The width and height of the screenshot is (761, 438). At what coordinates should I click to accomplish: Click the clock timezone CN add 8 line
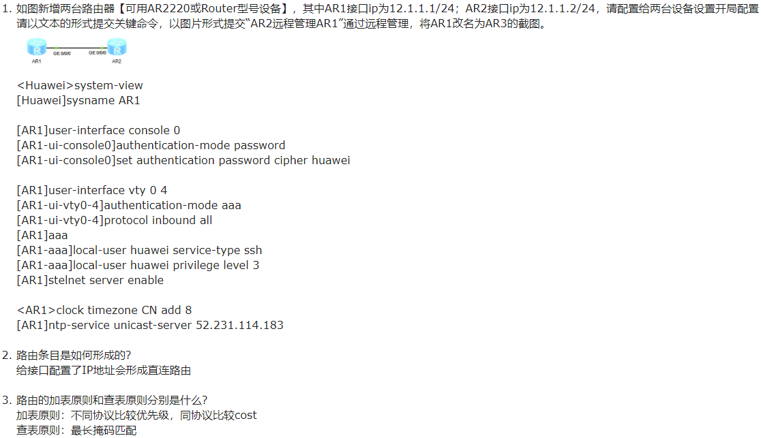tap(104, 311)
